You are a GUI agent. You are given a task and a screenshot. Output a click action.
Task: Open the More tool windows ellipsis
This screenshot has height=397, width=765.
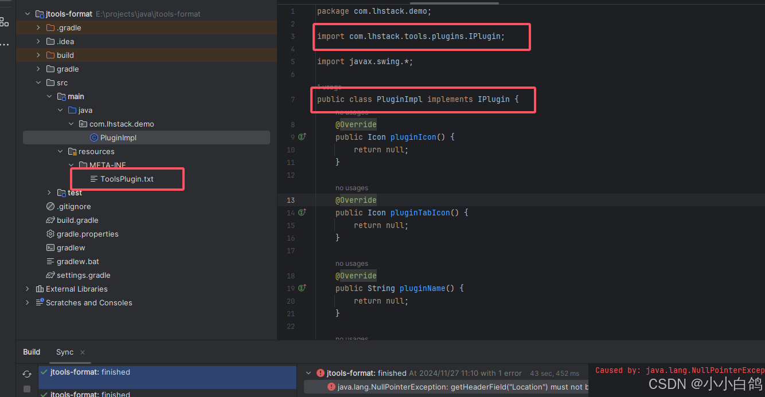5,44
